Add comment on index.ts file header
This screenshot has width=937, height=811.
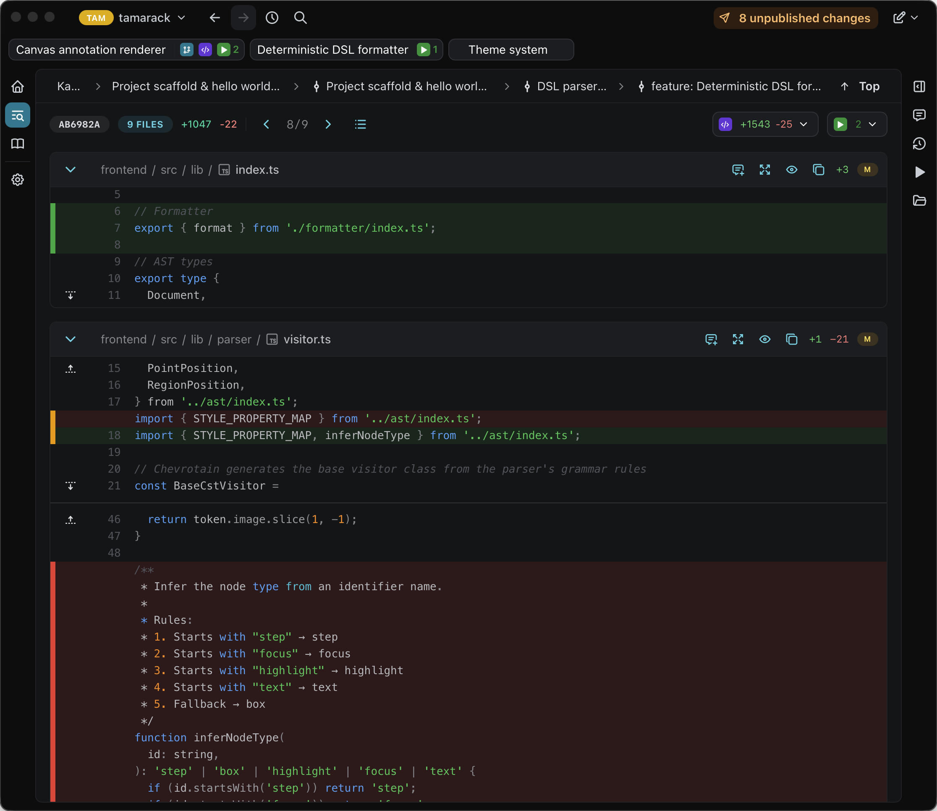pyautogui.click(x=738, y=170)
